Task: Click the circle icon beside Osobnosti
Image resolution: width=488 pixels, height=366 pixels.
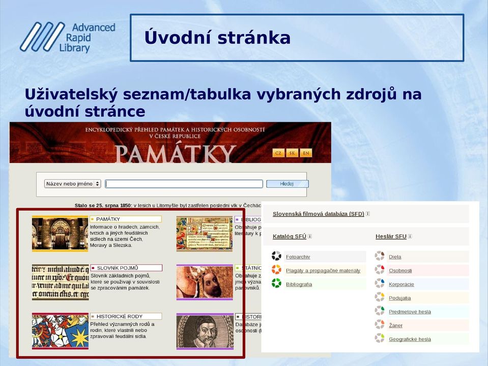Action: 380,269
